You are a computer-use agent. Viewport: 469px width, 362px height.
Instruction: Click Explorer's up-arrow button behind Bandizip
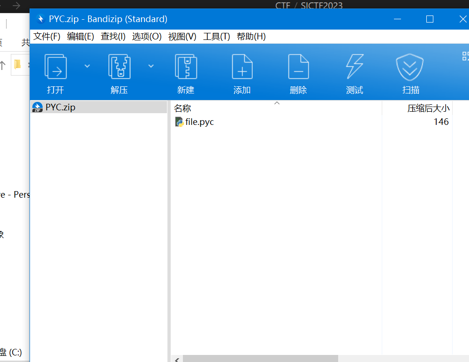[x=3, y=65]
